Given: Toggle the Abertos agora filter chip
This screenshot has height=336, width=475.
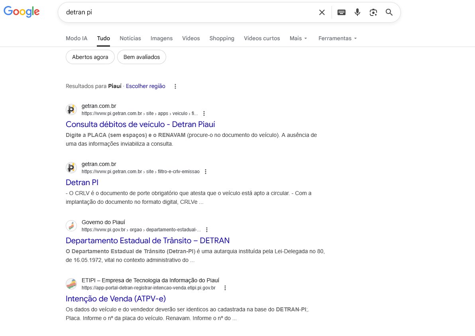Looking at the screenshot, I should (x=90, y=57).
